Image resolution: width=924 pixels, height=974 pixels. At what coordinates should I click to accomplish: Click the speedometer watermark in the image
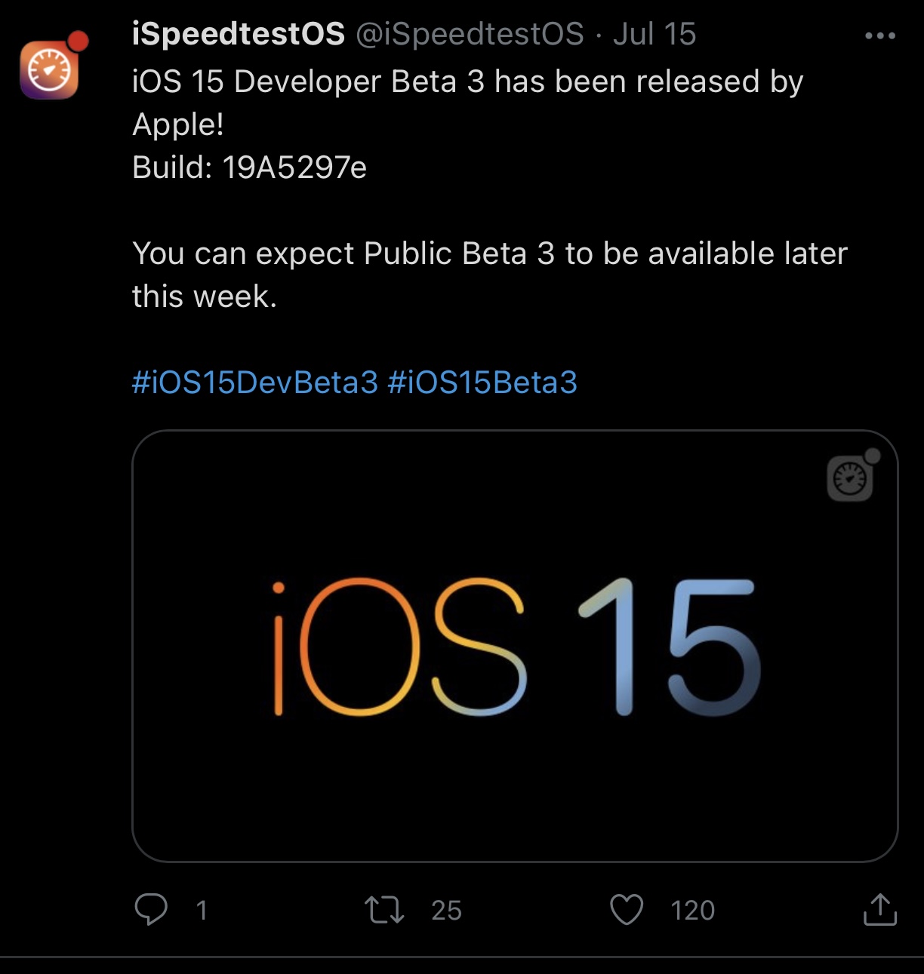852,478
